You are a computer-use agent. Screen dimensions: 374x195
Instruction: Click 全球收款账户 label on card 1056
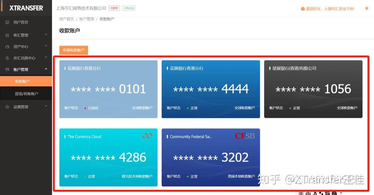tap(347, 108)
